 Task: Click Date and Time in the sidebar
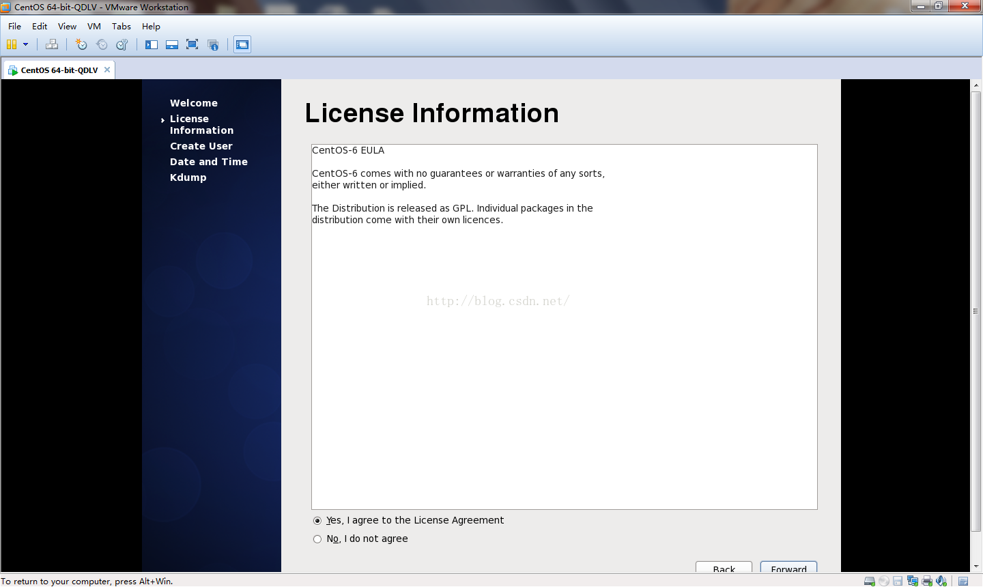pos(209,162)
